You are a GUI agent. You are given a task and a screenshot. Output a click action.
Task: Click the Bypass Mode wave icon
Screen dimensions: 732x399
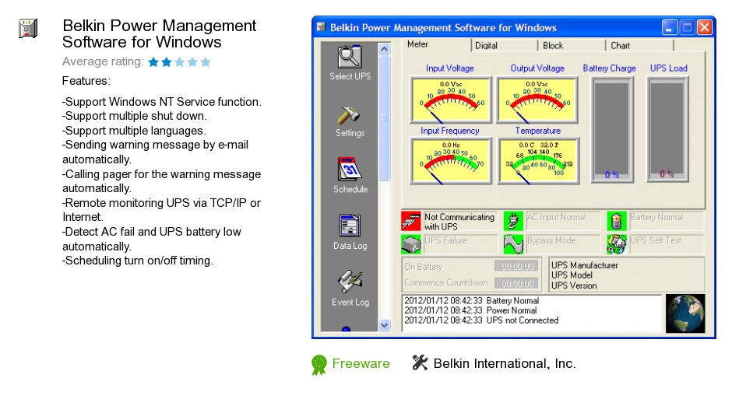pos(513,244)
